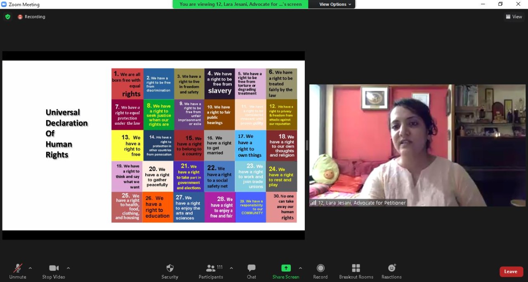The width and height of the screenshot is (528, 282).
Task: Leave the meeting
Action: click(511, 271)
